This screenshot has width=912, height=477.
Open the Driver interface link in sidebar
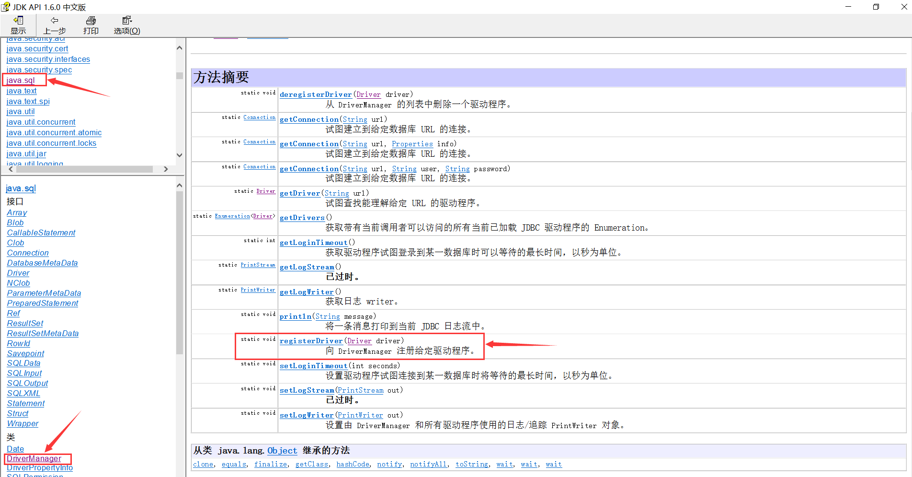tap(18, 273)
